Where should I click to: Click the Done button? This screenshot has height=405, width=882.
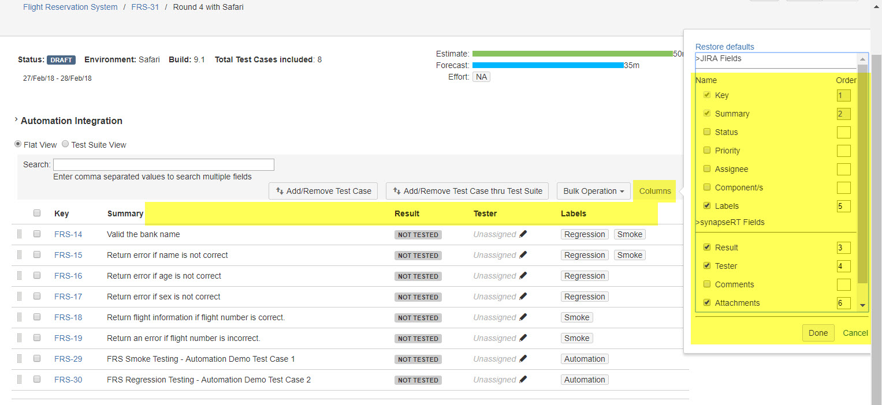pyautogui.click(x=818, y=333)
